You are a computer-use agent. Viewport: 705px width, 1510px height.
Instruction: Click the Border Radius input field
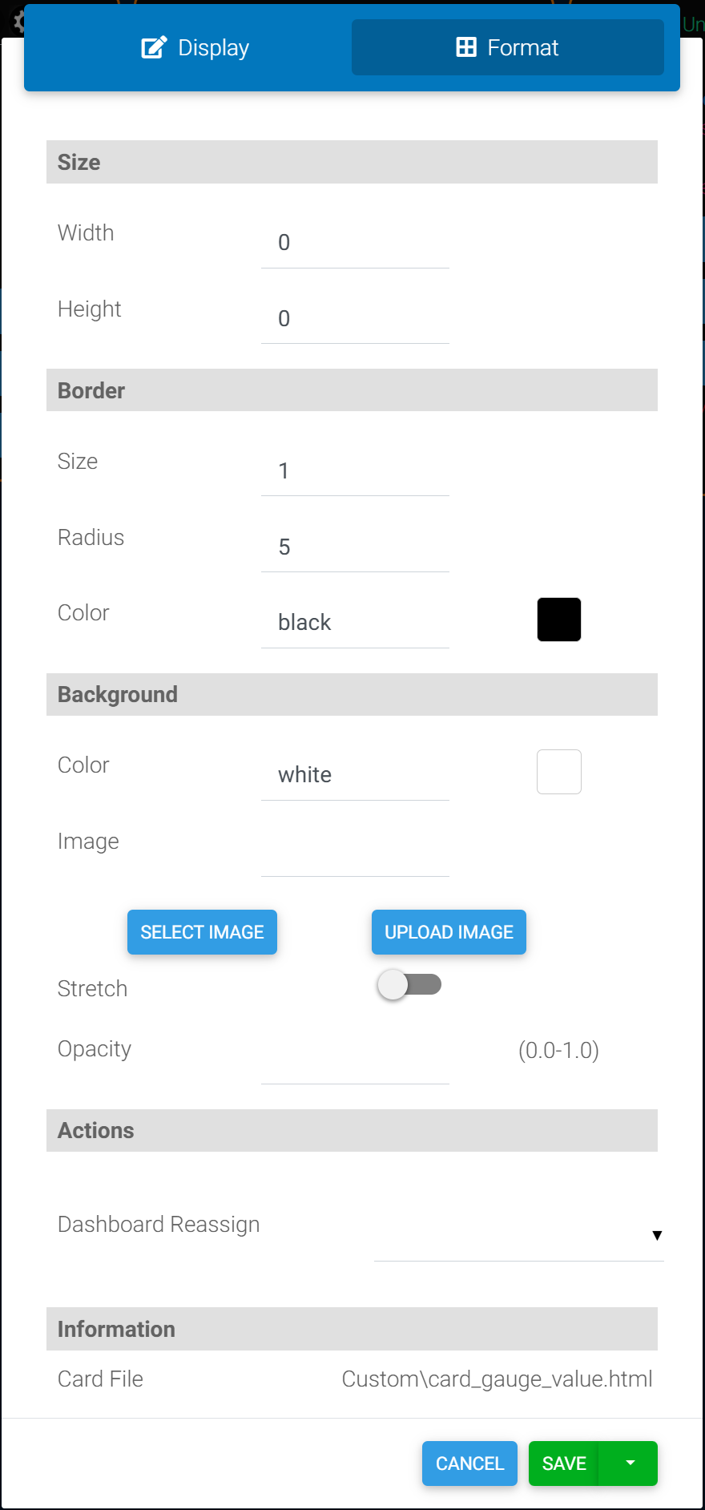355,547
